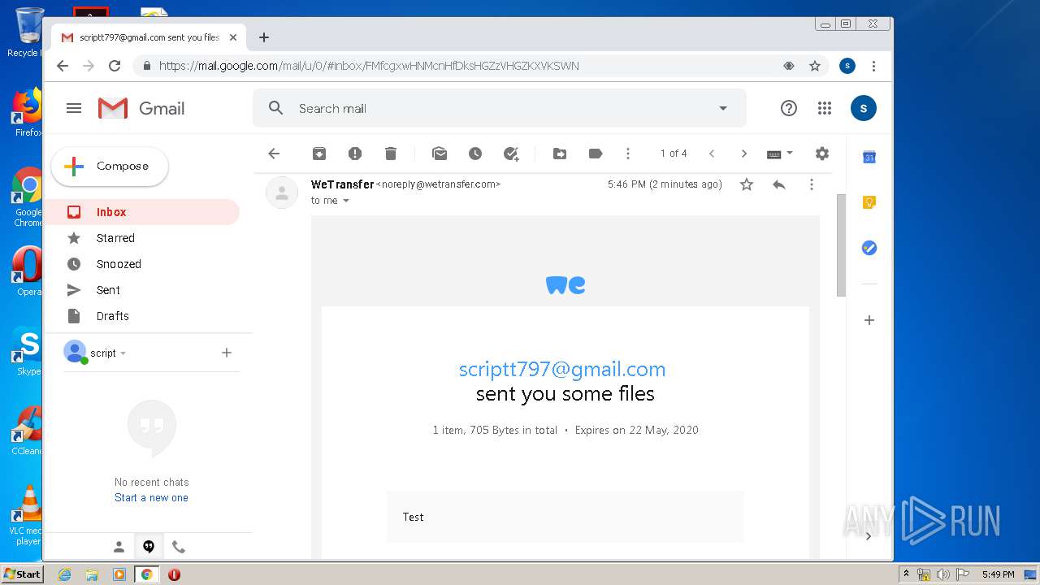Report this email as spam

coord(355,154)
